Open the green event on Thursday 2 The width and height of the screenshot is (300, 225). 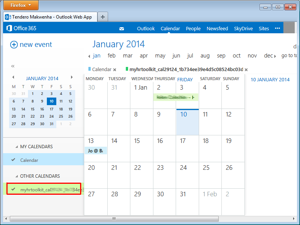click(176, 97)
